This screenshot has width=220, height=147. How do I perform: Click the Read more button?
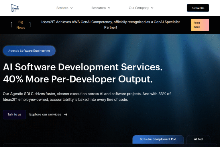[200, 25]
